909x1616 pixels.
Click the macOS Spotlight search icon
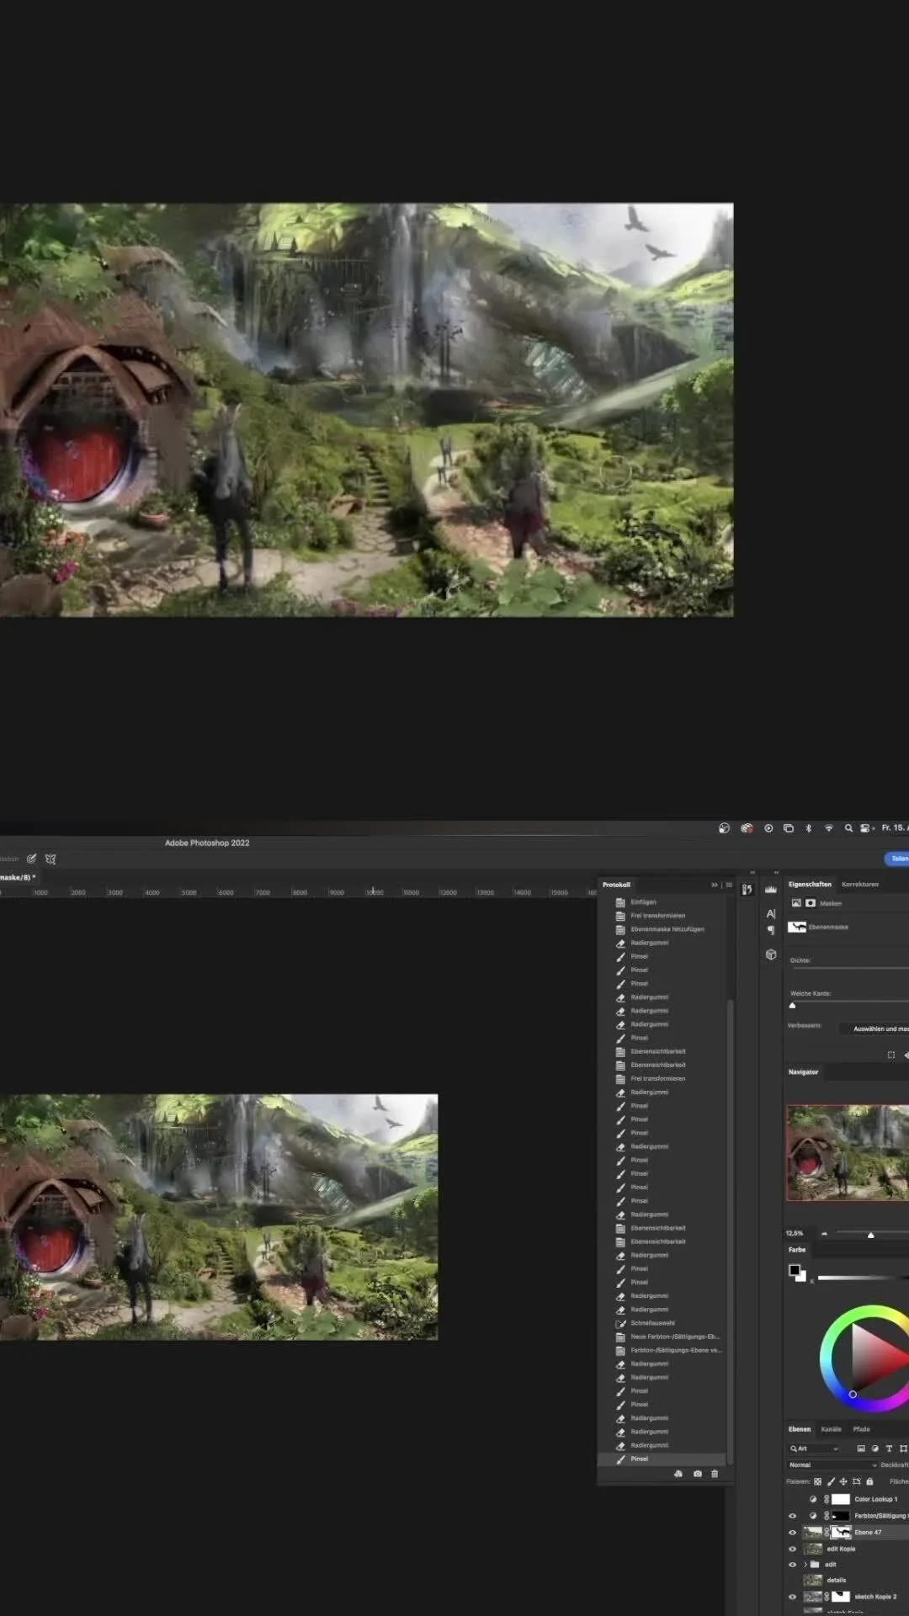pyautogui.click(x=848, y=828)
